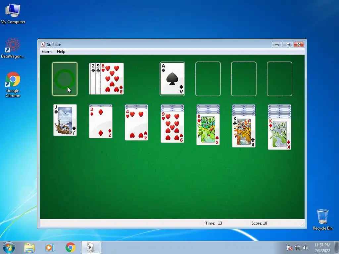Screen dimensions: 339x254
Task: Click the fourth empty foundation slot
Action: click(279, 79)
